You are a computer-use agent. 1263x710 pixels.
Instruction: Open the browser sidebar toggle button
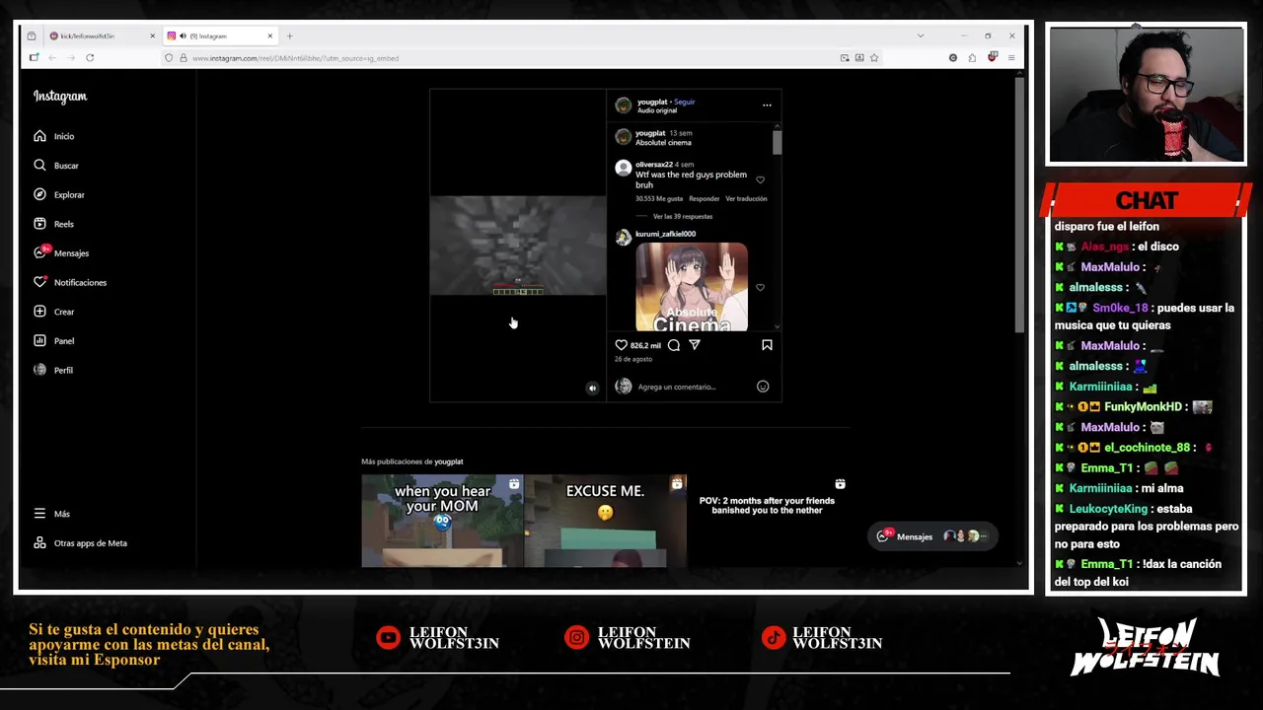pyautogui.click(x=34, y=58)
